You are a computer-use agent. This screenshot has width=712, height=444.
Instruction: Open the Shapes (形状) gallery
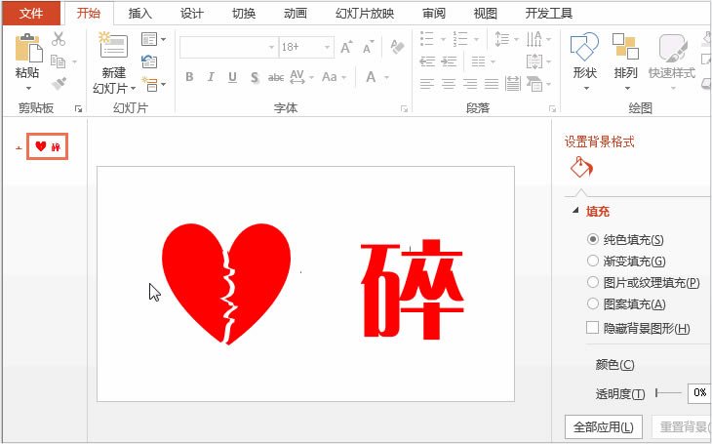click(585, 60)
